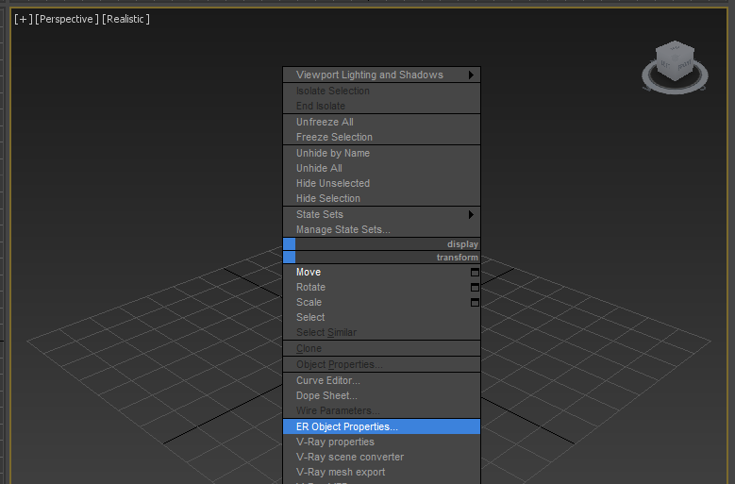Open ER Object Properties
This screenshot has height=484, width=735.
(x=381, y=426)
